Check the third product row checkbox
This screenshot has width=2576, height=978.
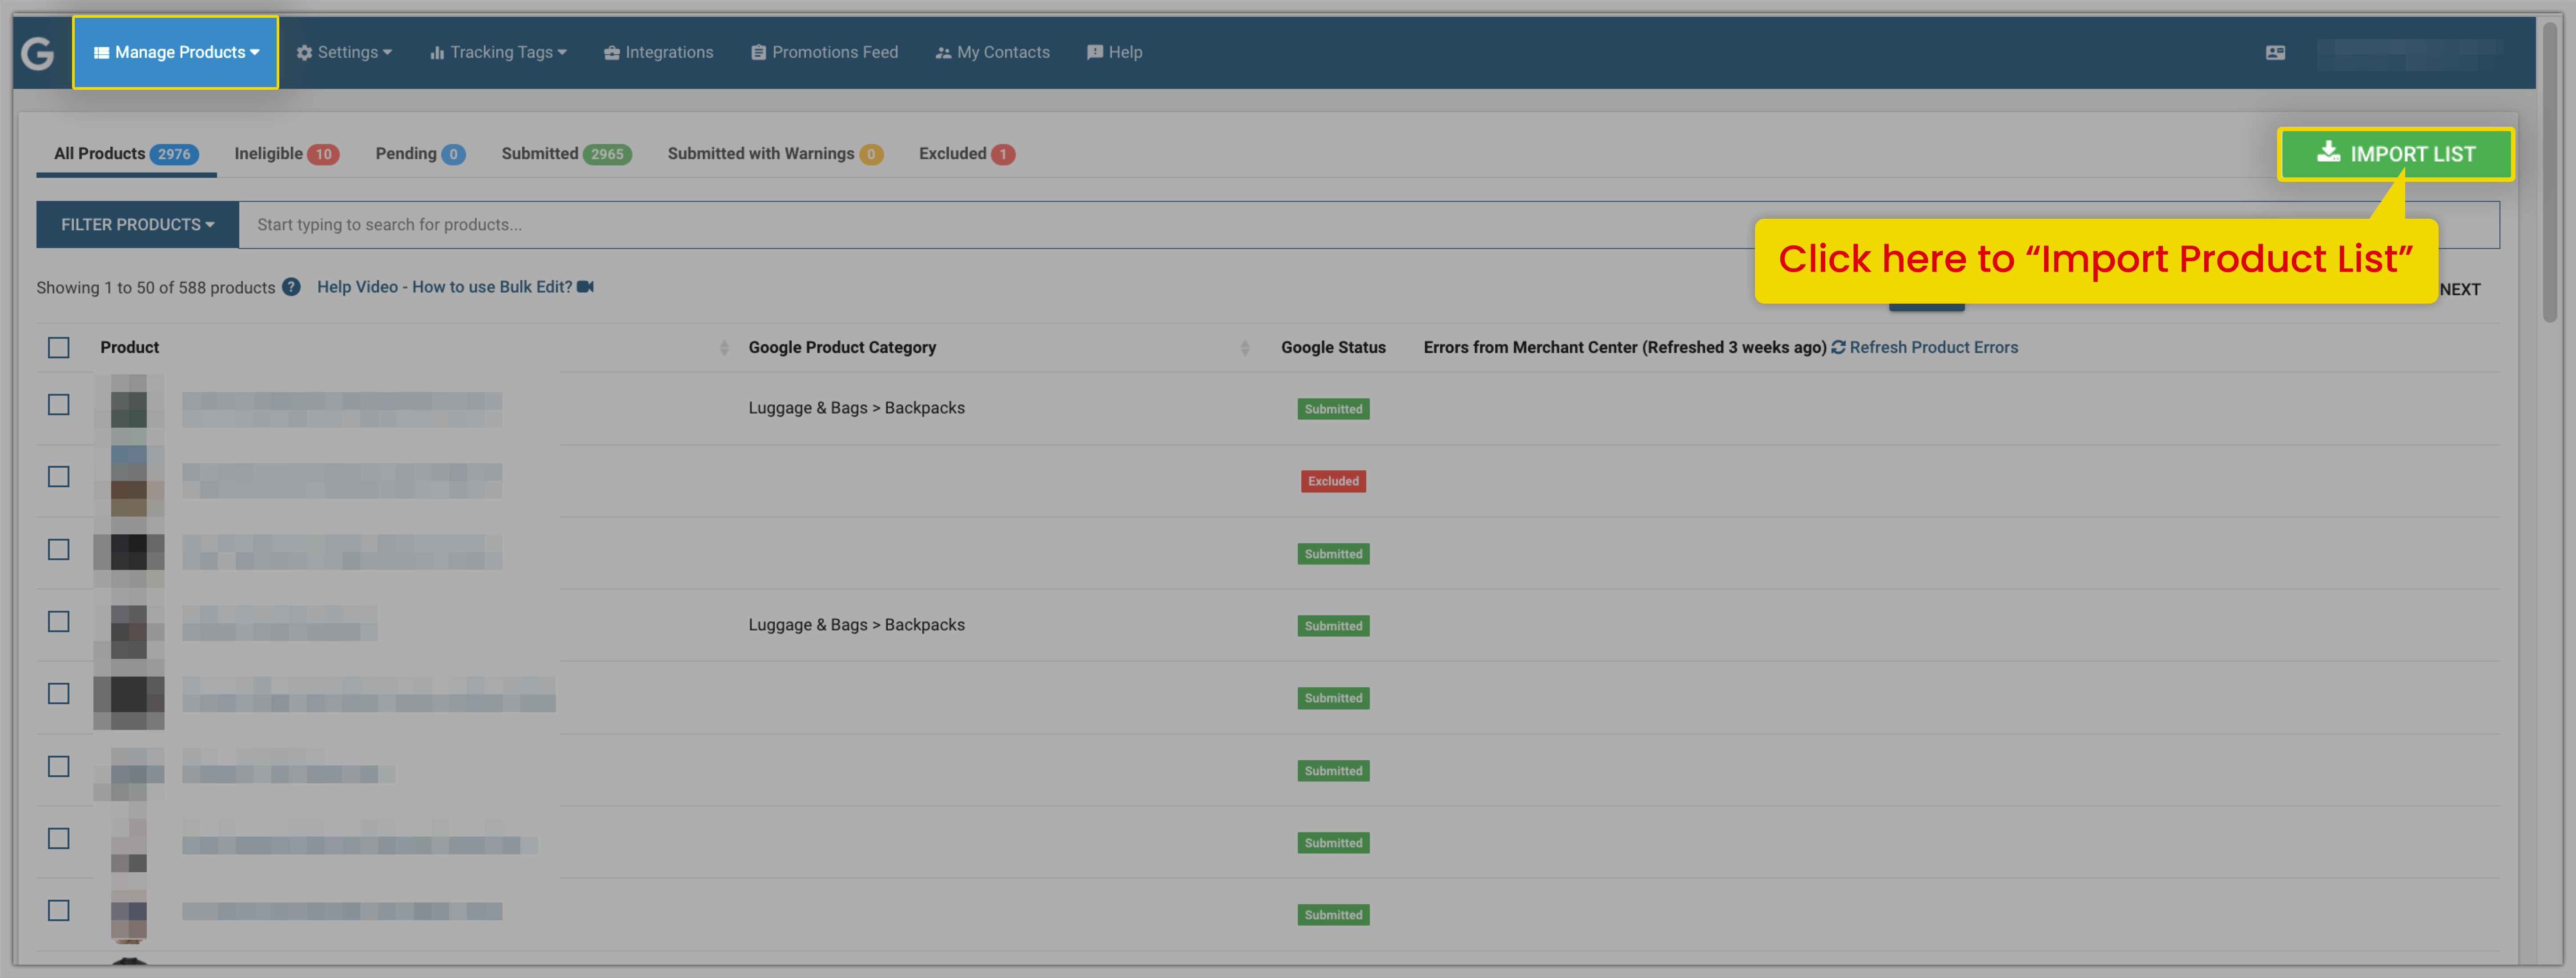point(59,549)
